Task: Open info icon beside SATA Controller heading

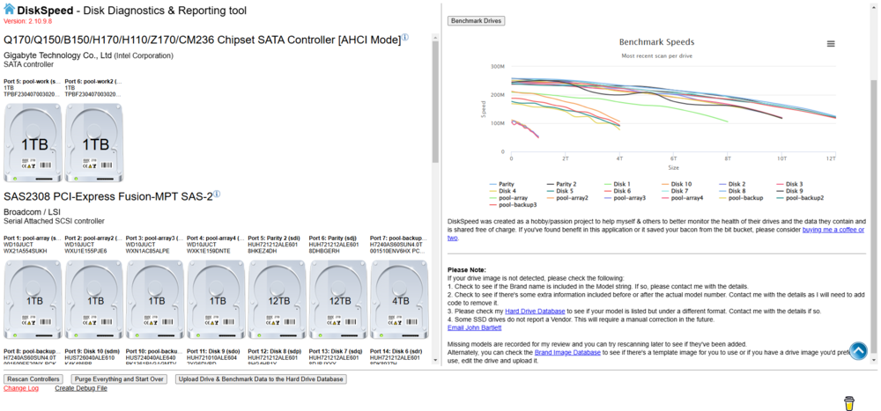Action: (x=404, y=38)
